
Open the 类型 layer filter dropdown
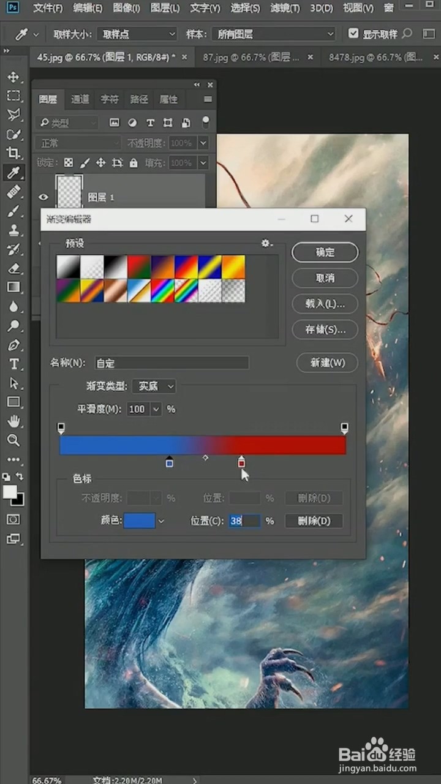tap(66, 123)
